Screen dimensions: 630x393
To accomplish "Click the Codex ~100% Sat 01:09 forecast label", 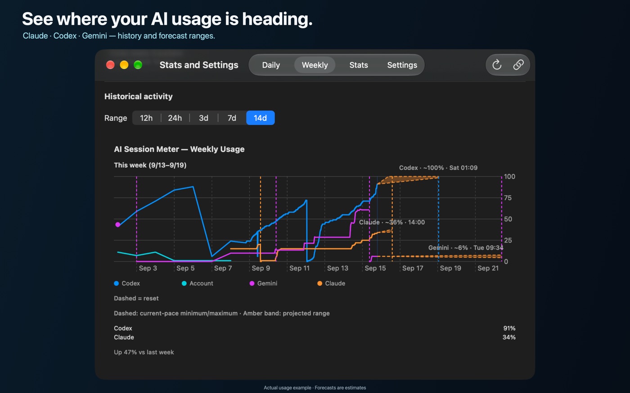I will 438,168.
